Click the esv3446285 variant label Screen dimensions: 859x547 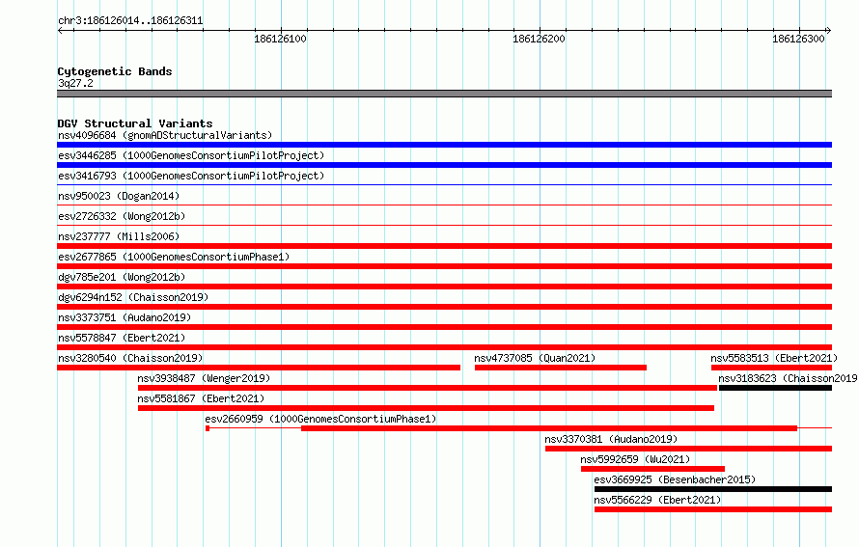[191, 155]
